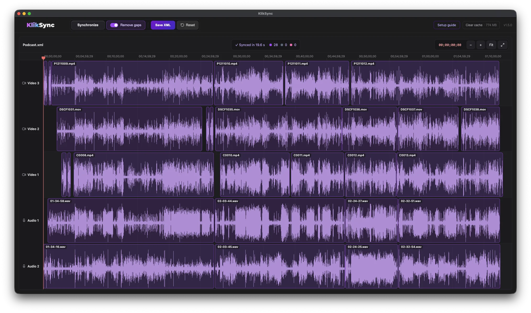Select audio clip 02-32-54.wav

[449, 266]
